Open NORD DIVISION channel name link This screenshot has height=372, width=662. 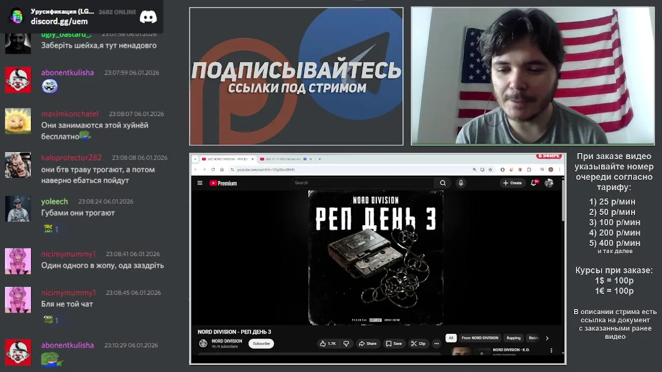(227, 341)
